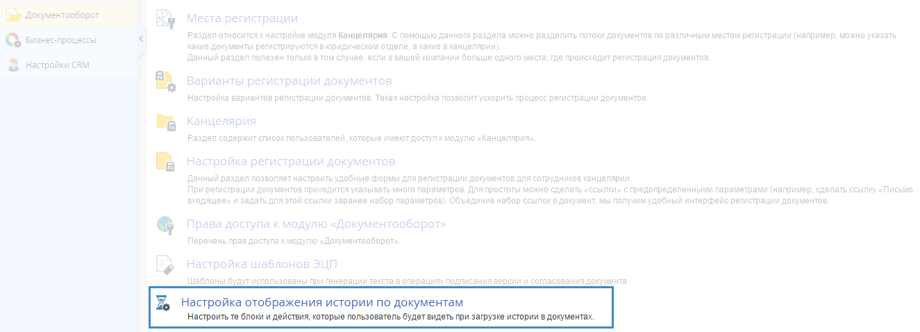Open Варианты регистрации документов
This screenshot has width=920, height=332.
coord(290,81)
